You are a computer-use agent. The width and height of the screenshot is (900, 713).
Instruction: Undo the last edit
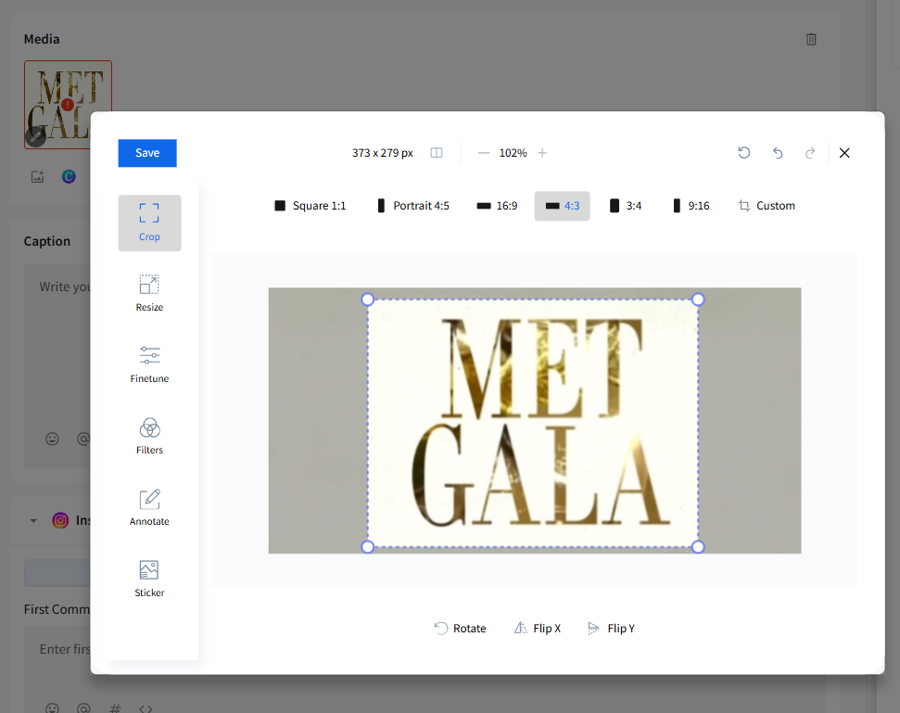778,153
